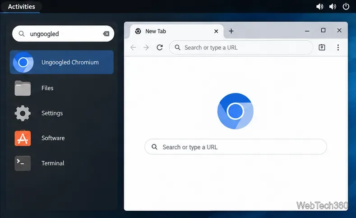Screen dimensions: 356x218
Task: Open the Files application
Action: [23, 88]
